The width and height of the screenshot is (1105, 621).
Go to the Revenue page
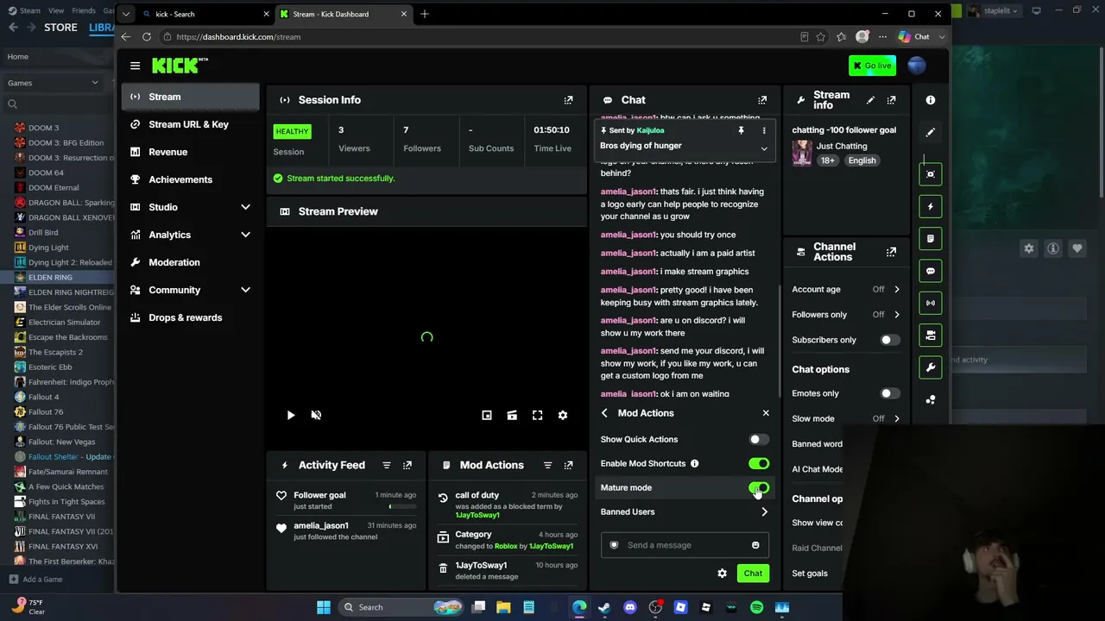point(191,152)
